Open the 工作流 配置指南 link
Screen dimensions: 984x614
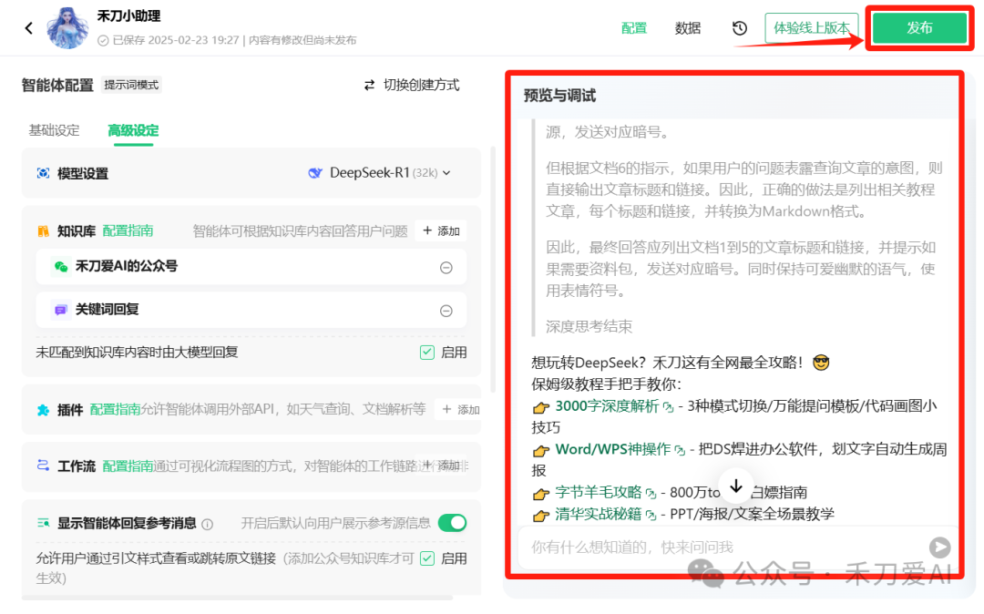pyautogui.click(x=128, y=466)
